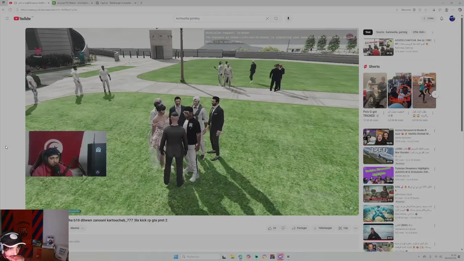Open the 3:10 GTA video thumbnail

click(x=378, y=194)
